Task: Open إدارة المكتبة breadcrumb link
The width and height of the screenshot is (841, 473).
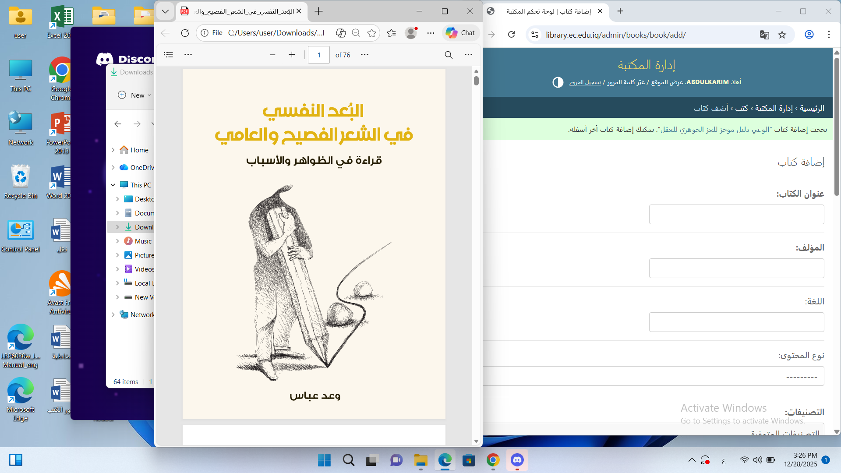Action: coord(774,108)
